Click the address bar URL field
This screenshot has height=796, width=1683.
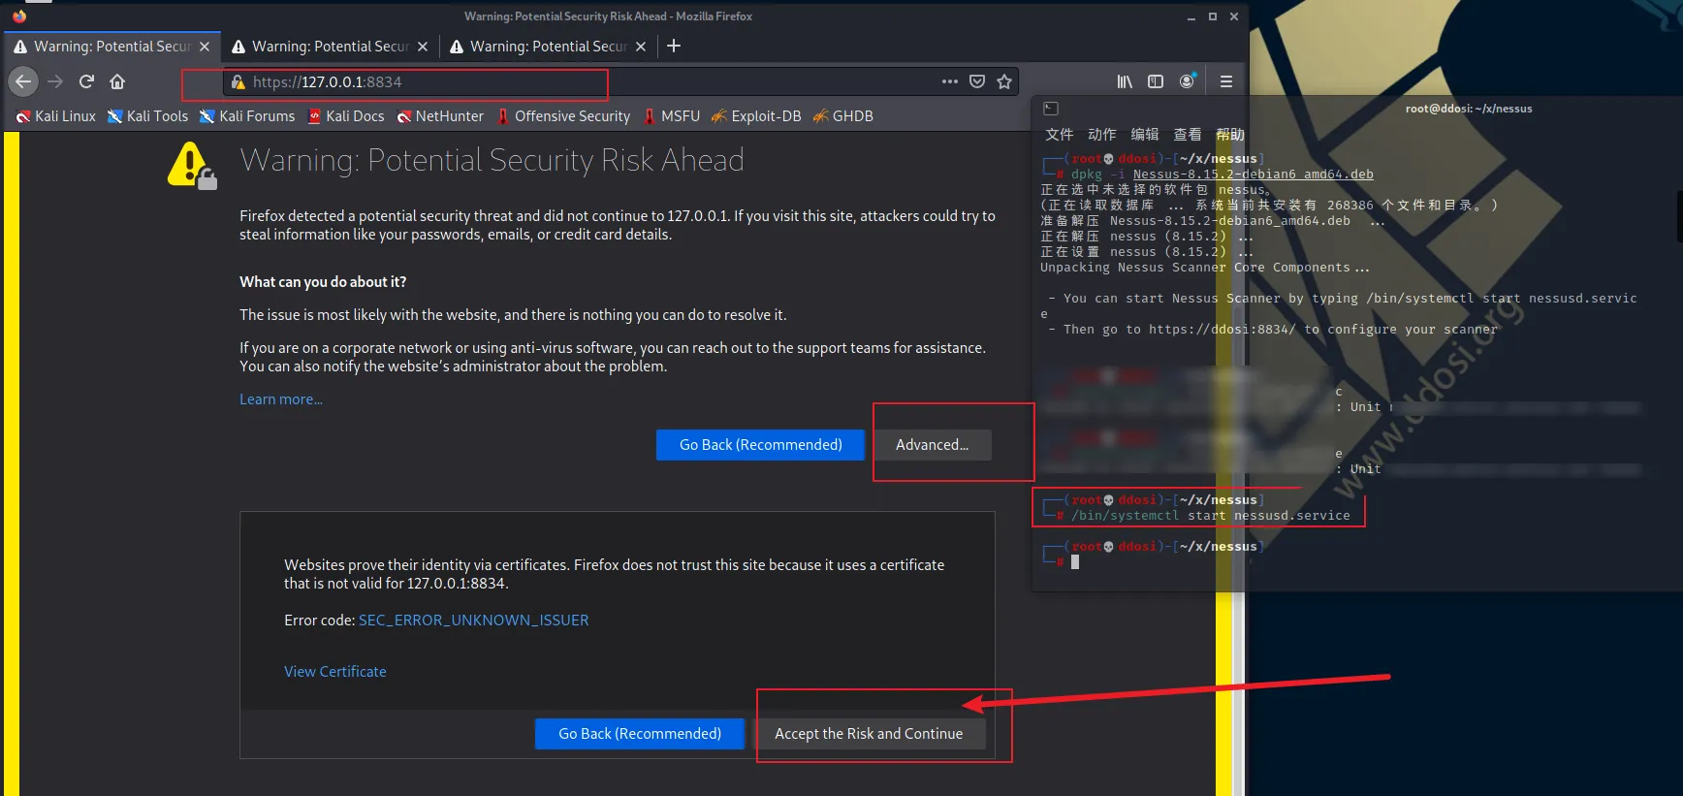[x=582, y=82]
